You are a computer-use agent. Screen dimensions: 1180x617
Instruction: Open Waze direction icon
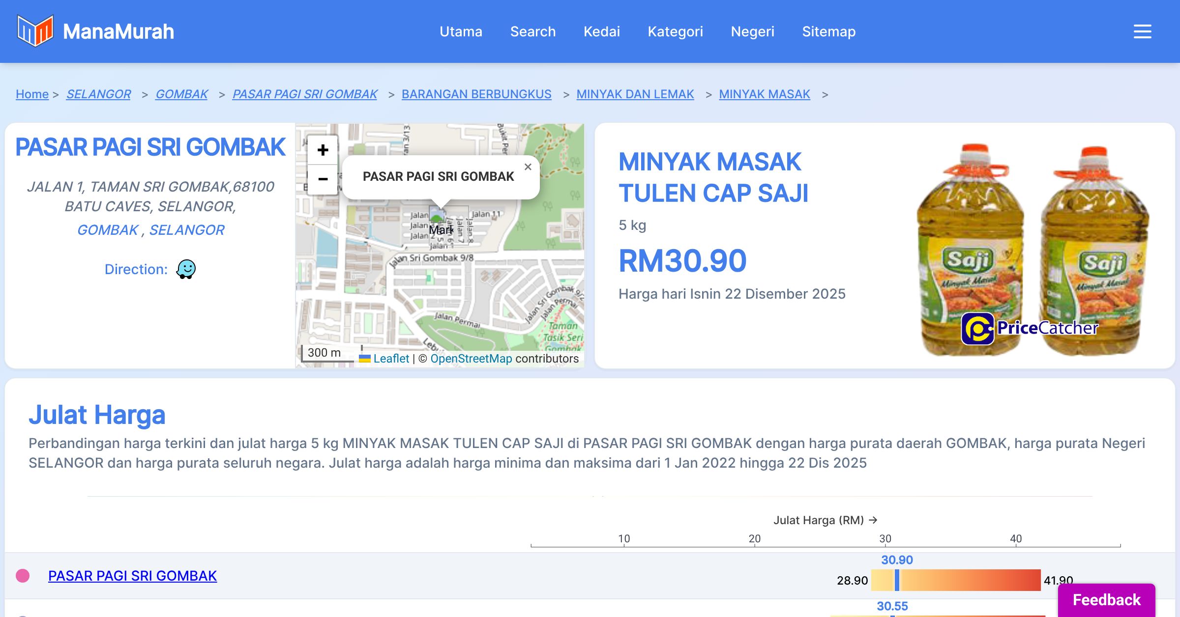tap(186, 269)
